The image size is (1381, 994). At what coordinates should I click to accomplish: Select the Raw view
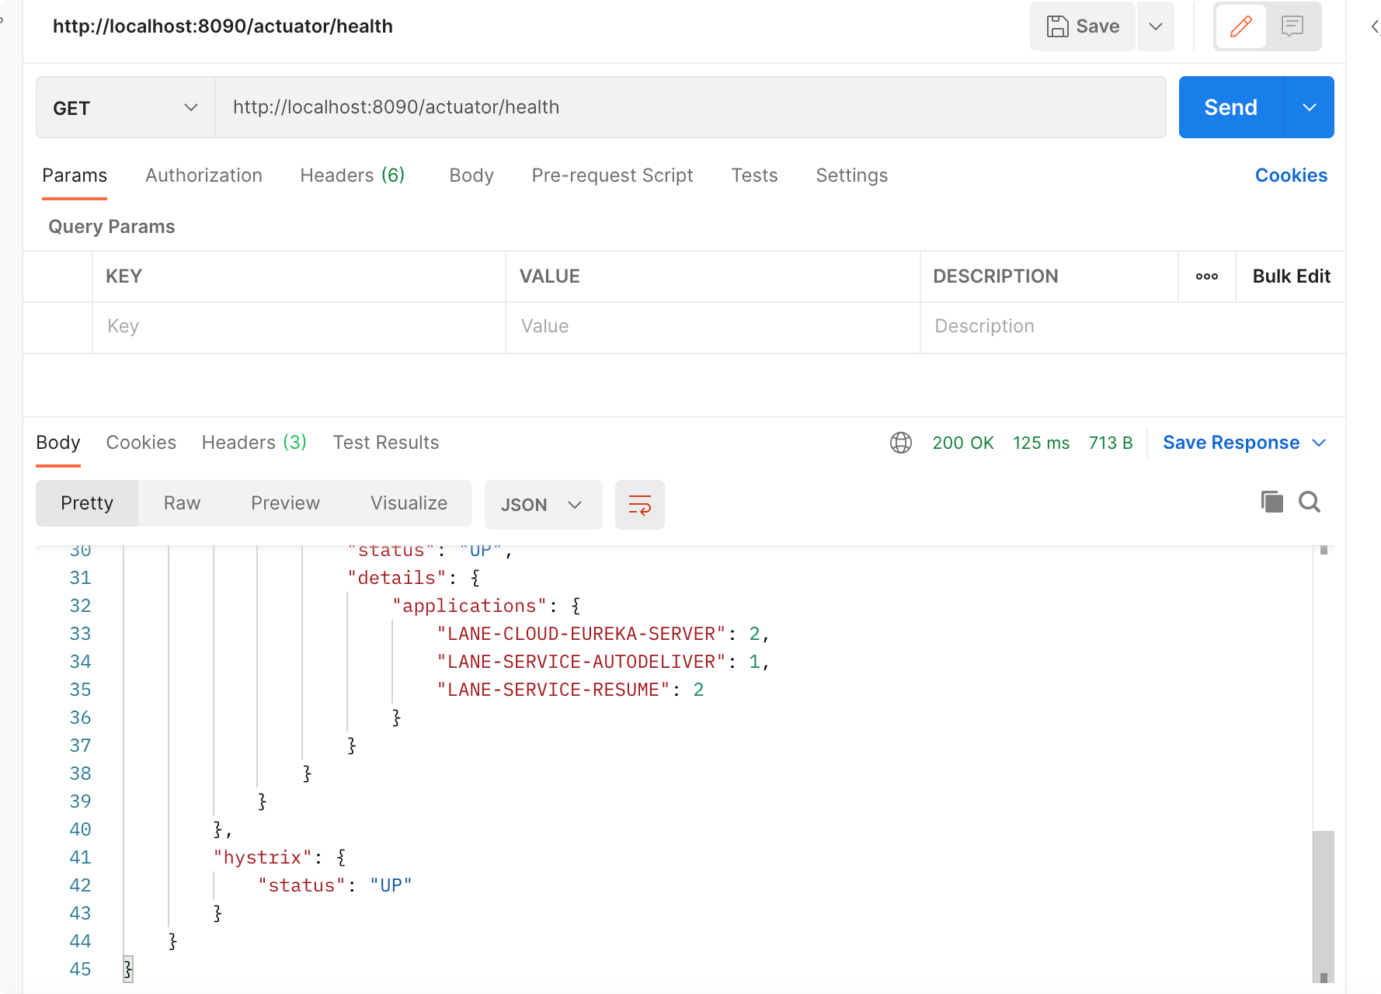[x=182, y=503]
